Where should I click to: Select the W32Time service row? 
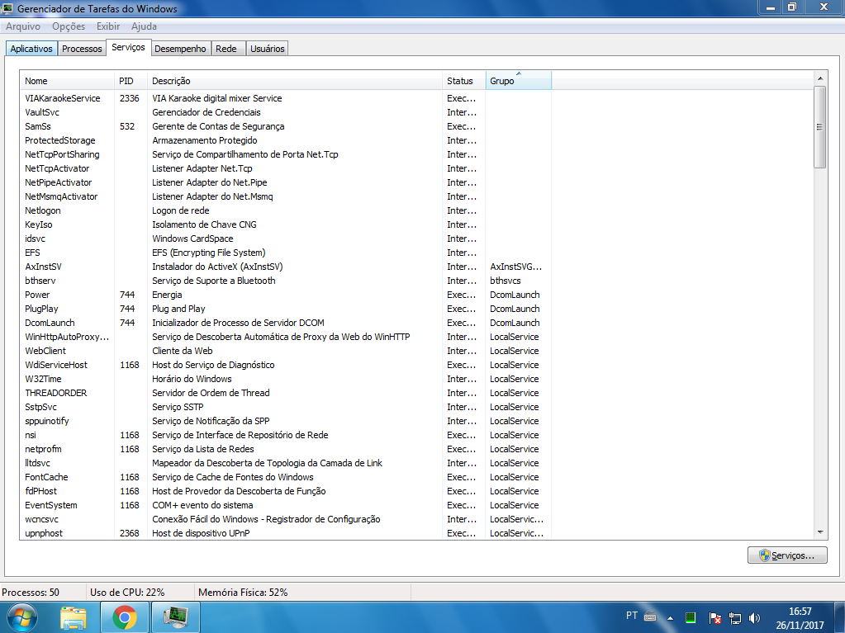pos(286,378)
